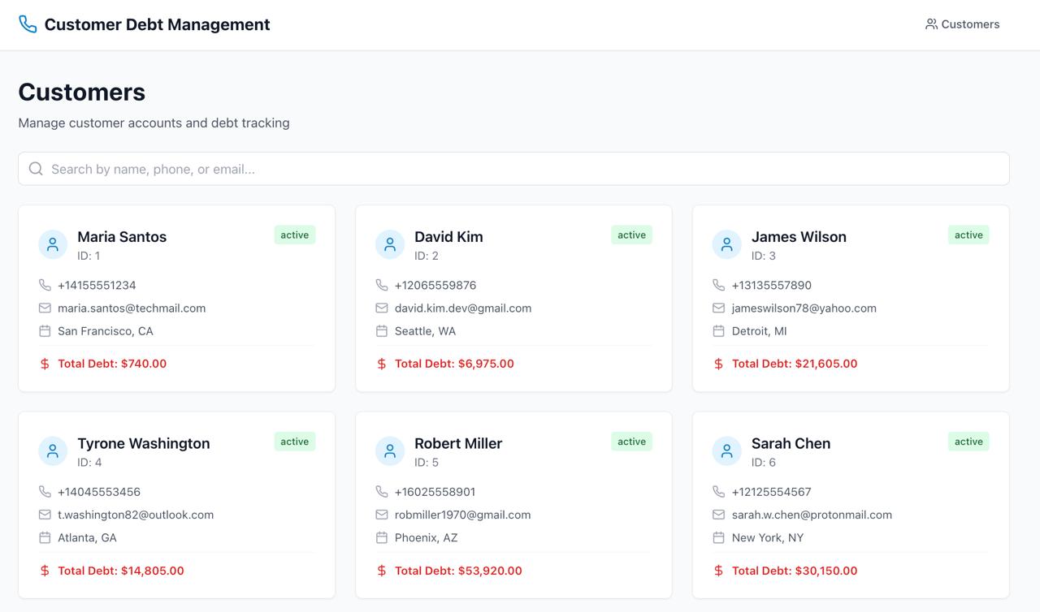
Task: Click phone icon next to +12125554567
Action: [718, 492]
